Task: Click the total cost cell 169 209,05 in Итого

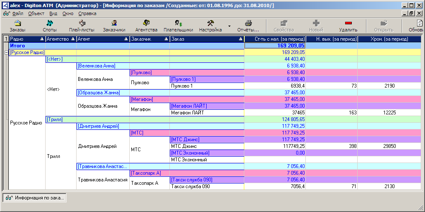Action: pos(275,46)
